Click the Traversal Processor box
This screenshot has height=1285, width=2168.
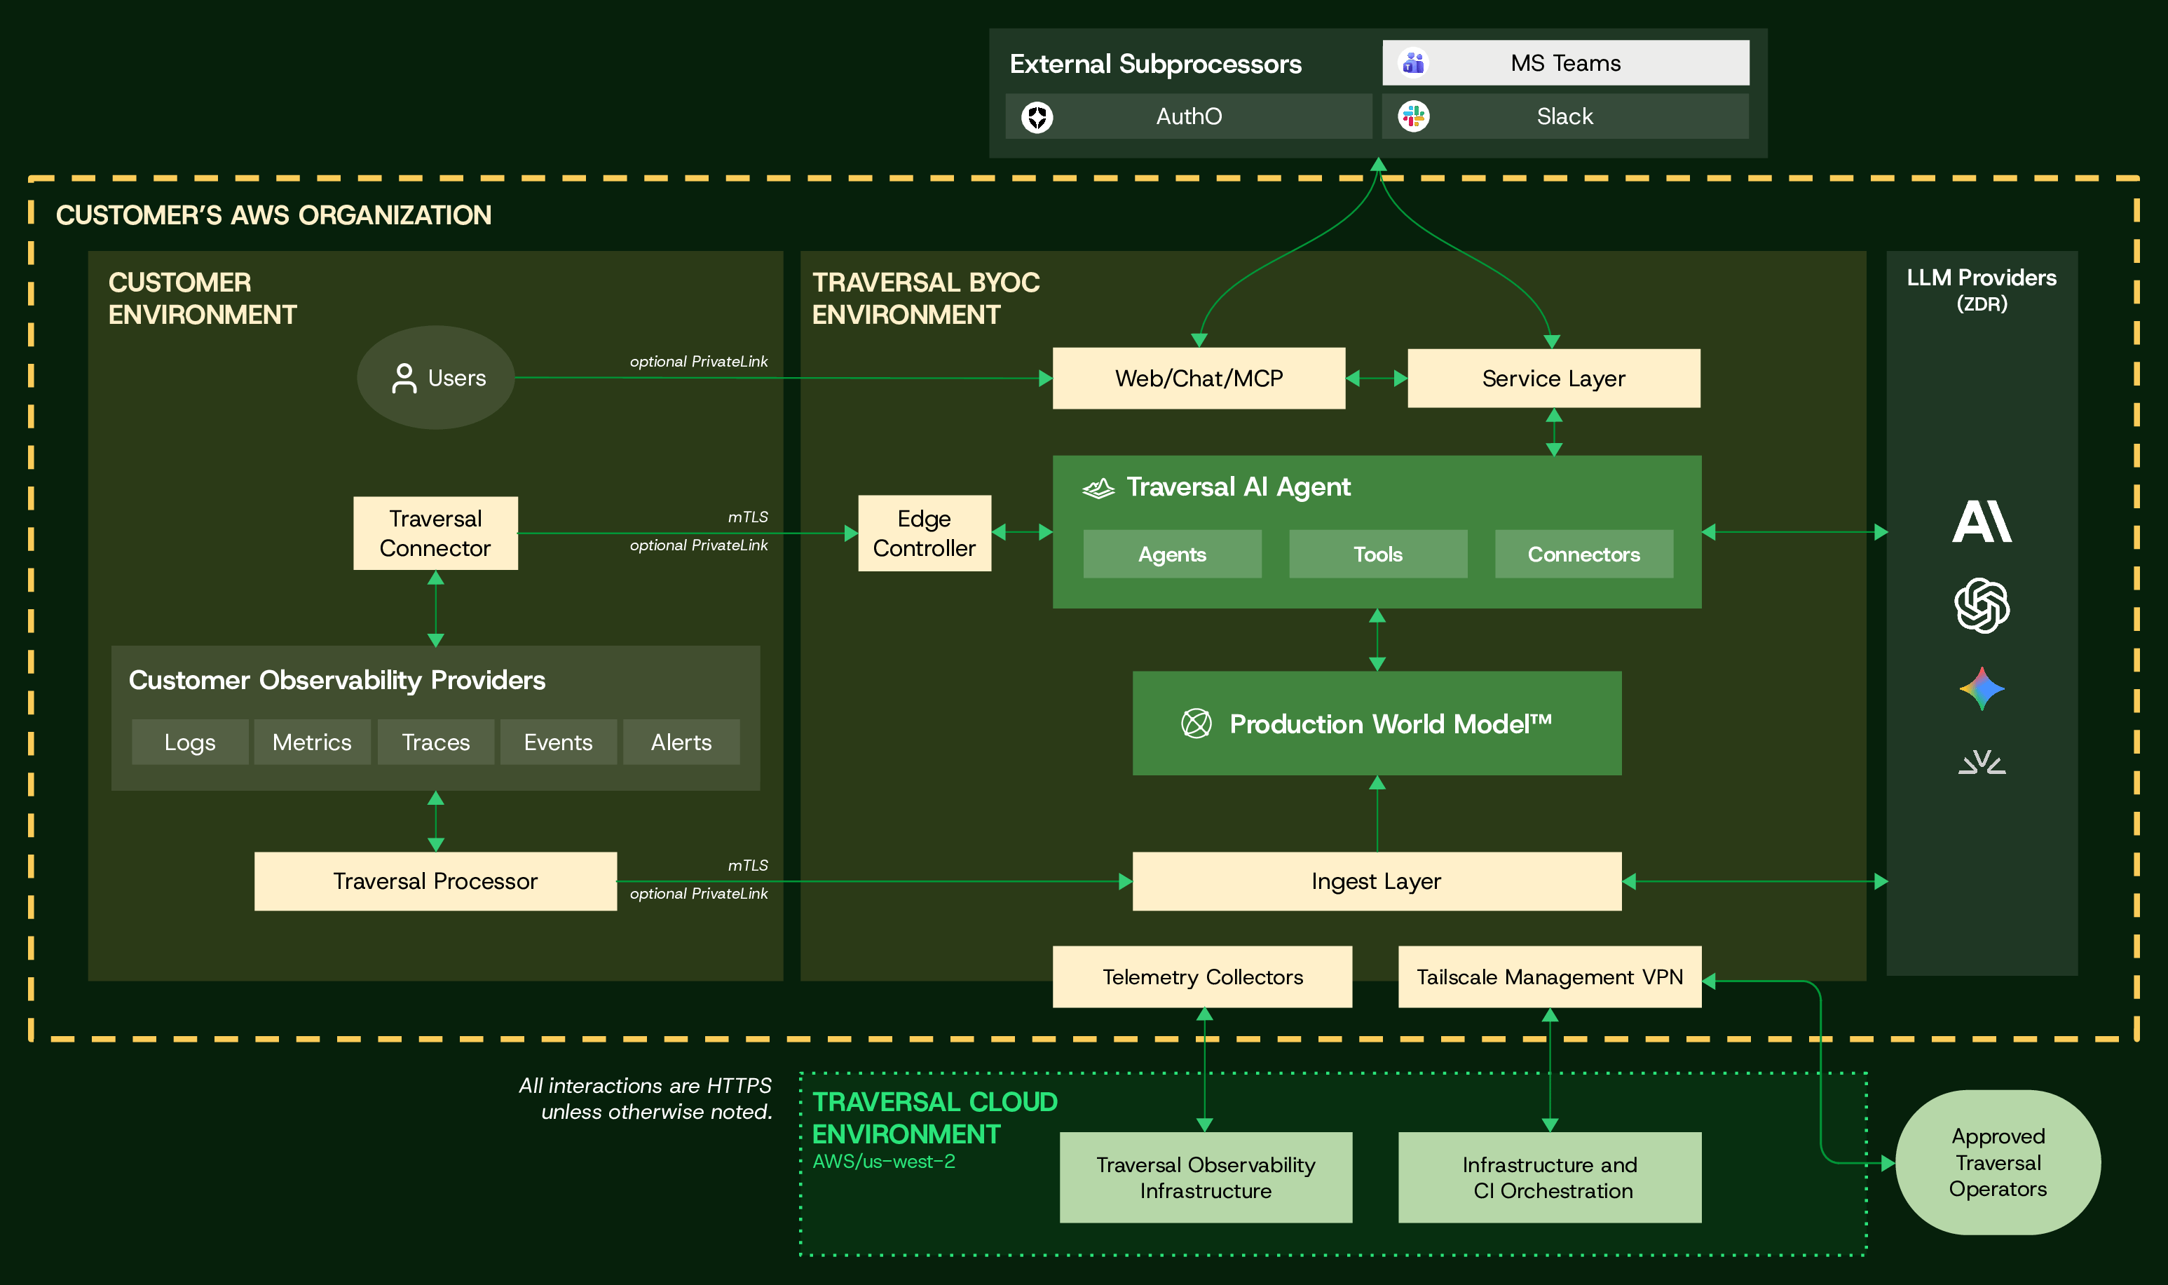pos(435,881)
